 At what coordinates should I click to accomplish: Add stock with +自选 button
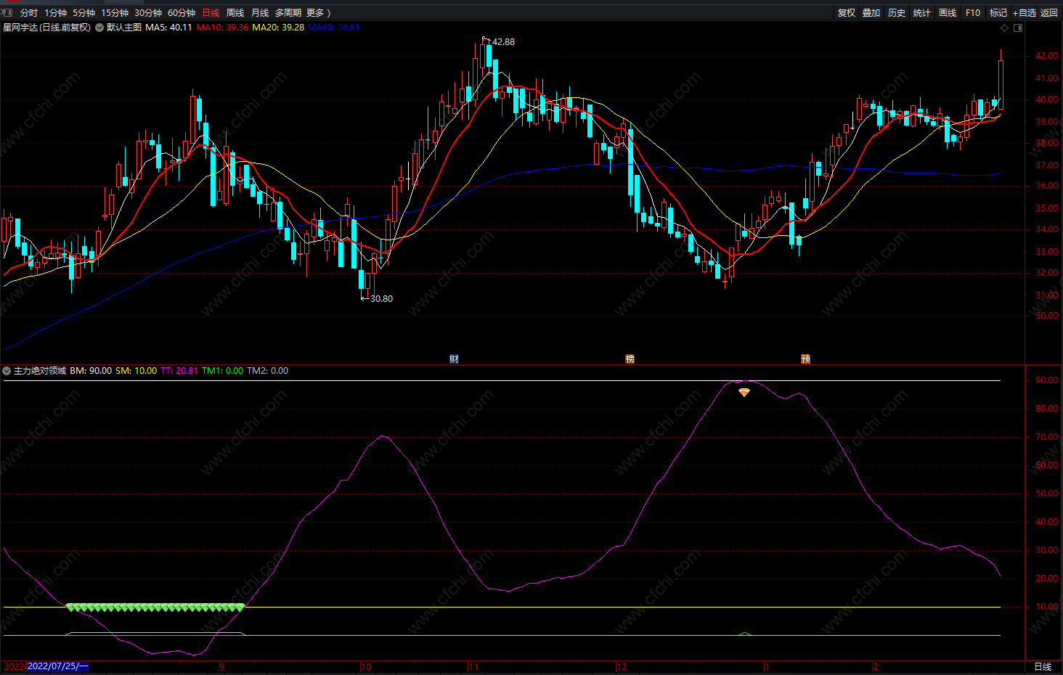click(x=1025, y=13)
